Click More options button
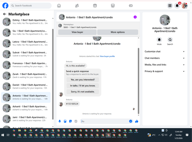The height and width of the screenshot is (142, 192). 118,32
